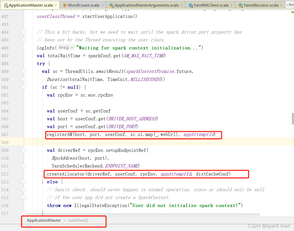294x231 pixels.
Task: Click the sparkContextPromise identifier
Action: [x=150, y=71]
